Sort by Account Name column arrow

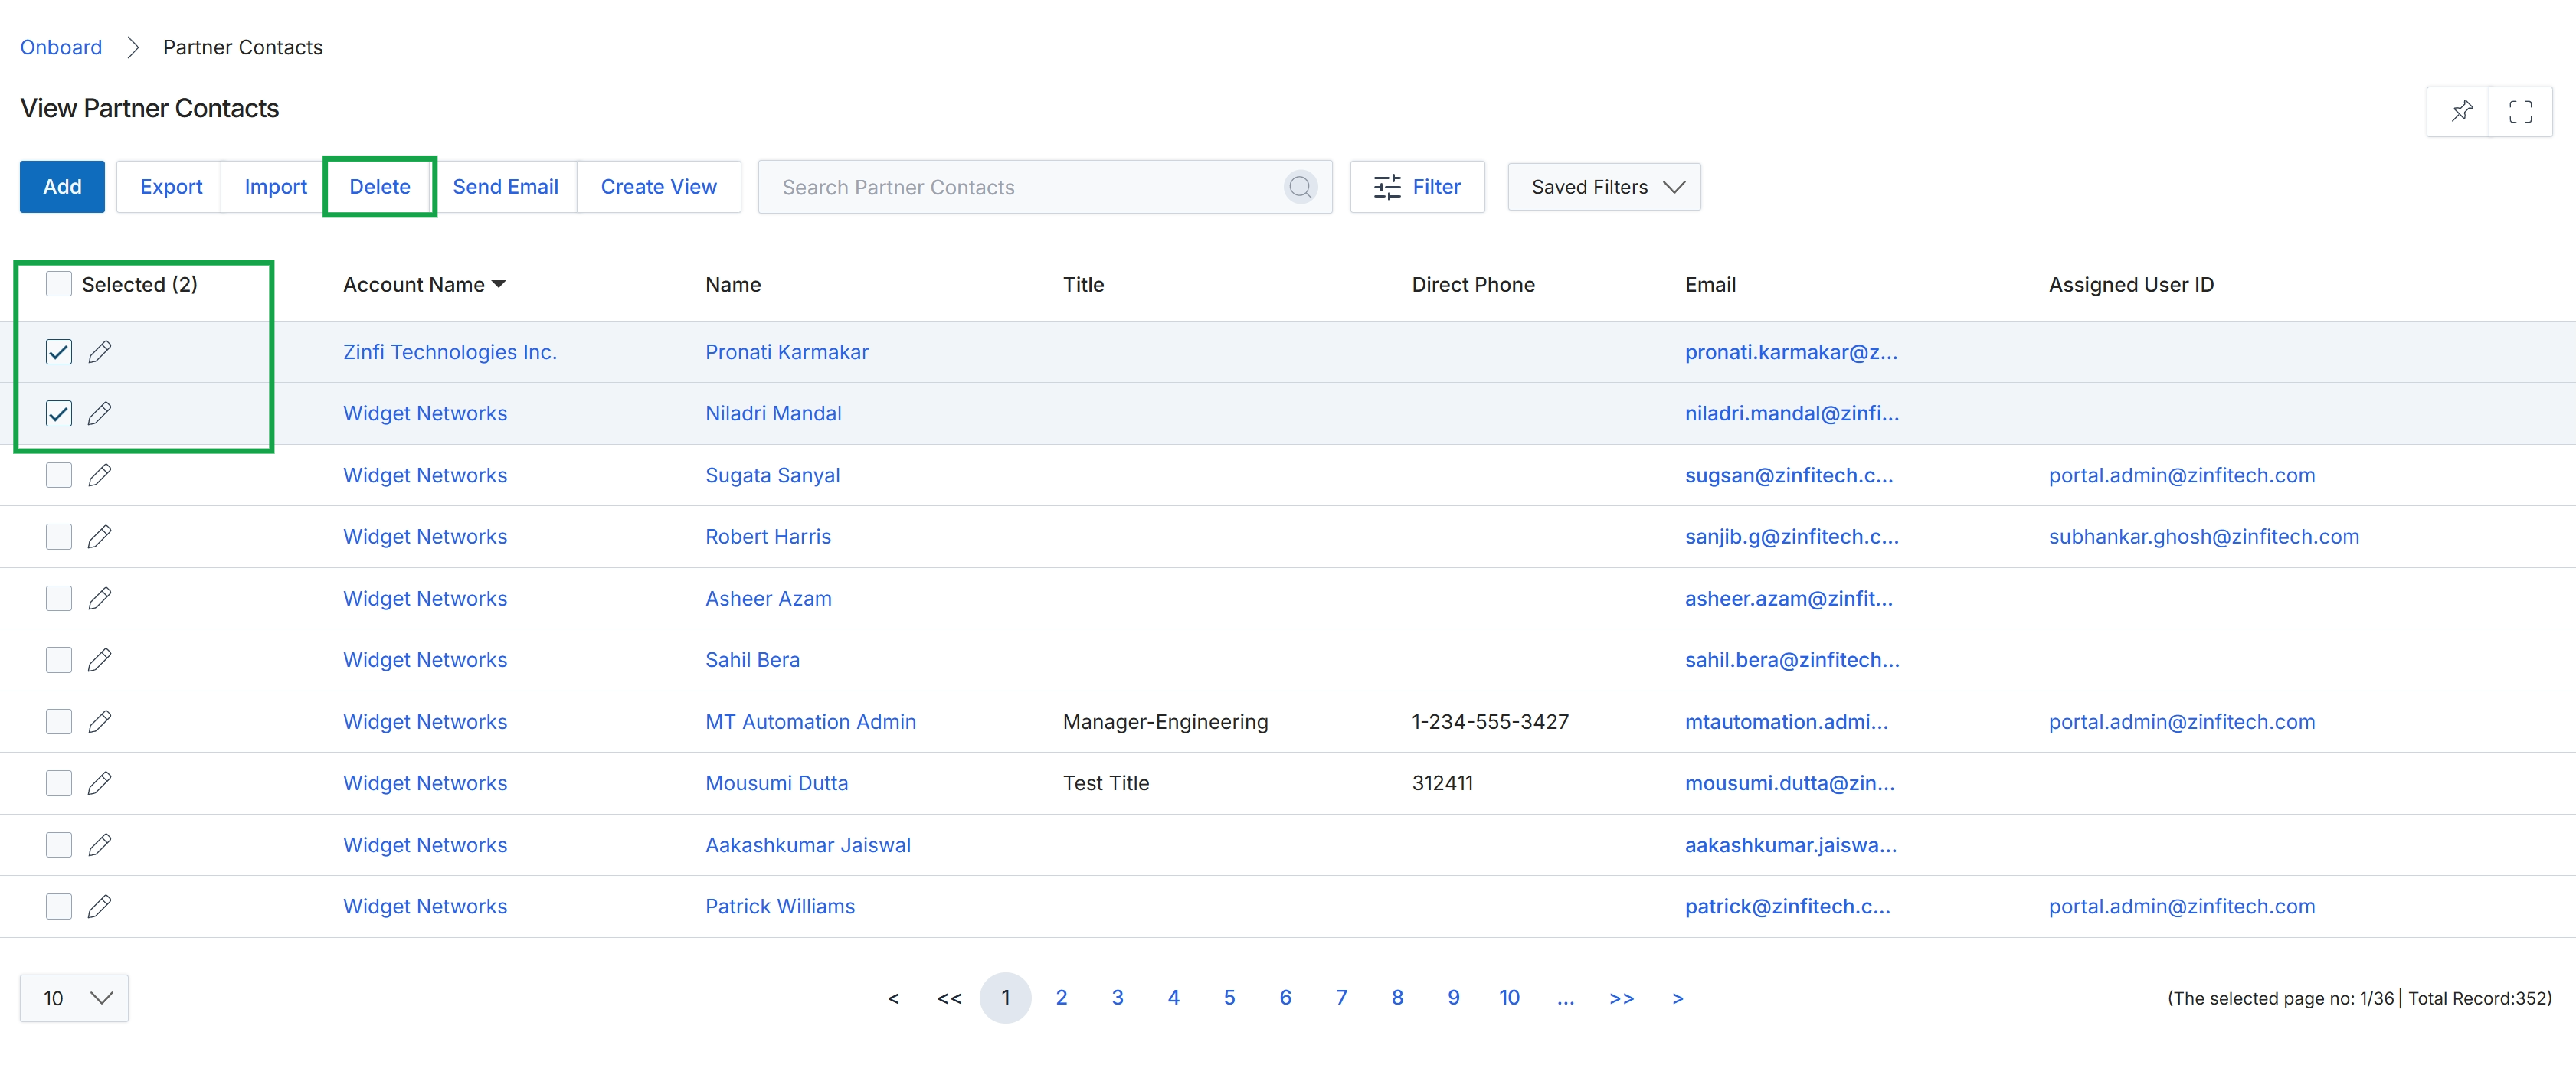499,285
